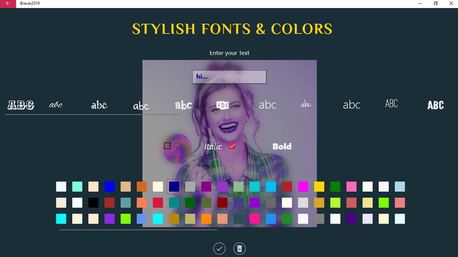Pick the gold yellow swatch in top row
This screenshot has width=458, height=257.
(x=319, y=187)
